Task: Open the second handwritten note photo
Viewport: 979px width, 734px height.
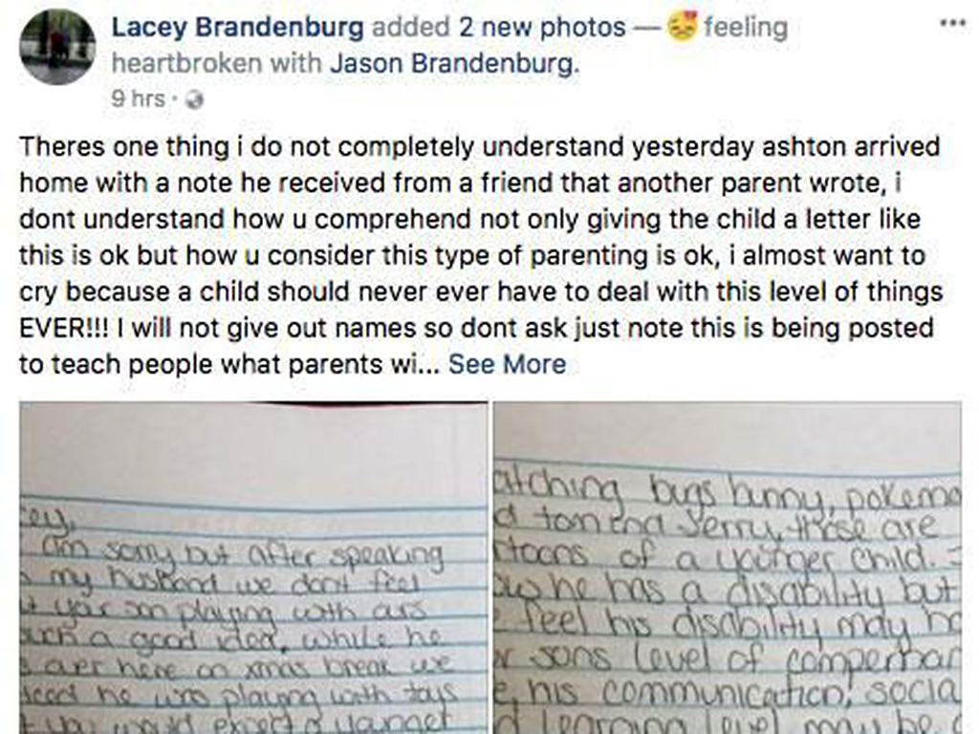Action: tap(728, 568)
